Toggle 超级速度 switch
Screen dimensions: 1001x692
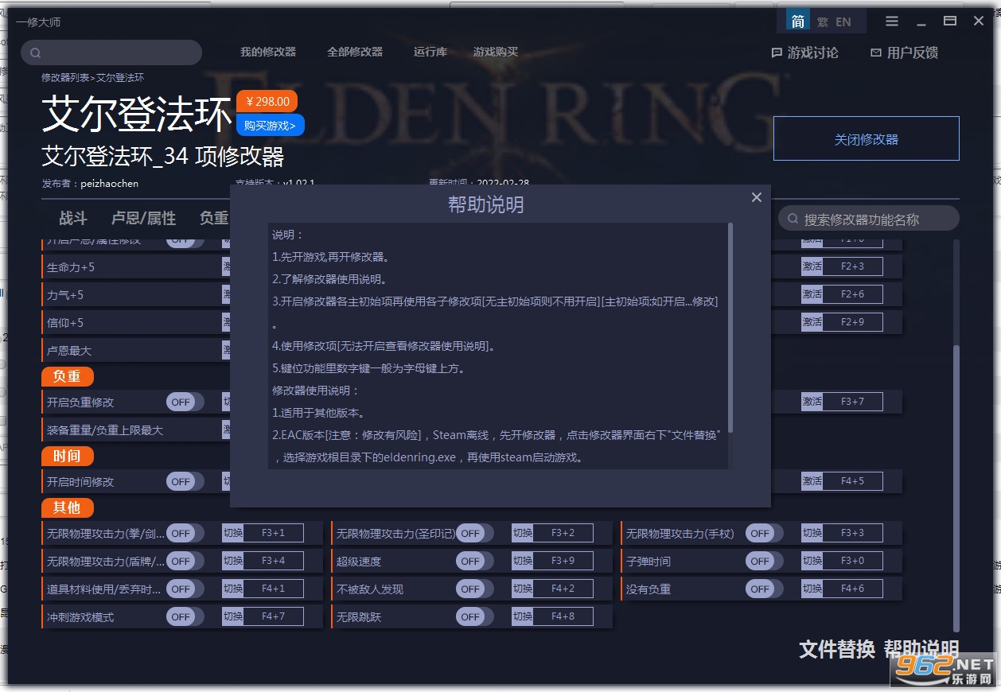coord(474,561)
